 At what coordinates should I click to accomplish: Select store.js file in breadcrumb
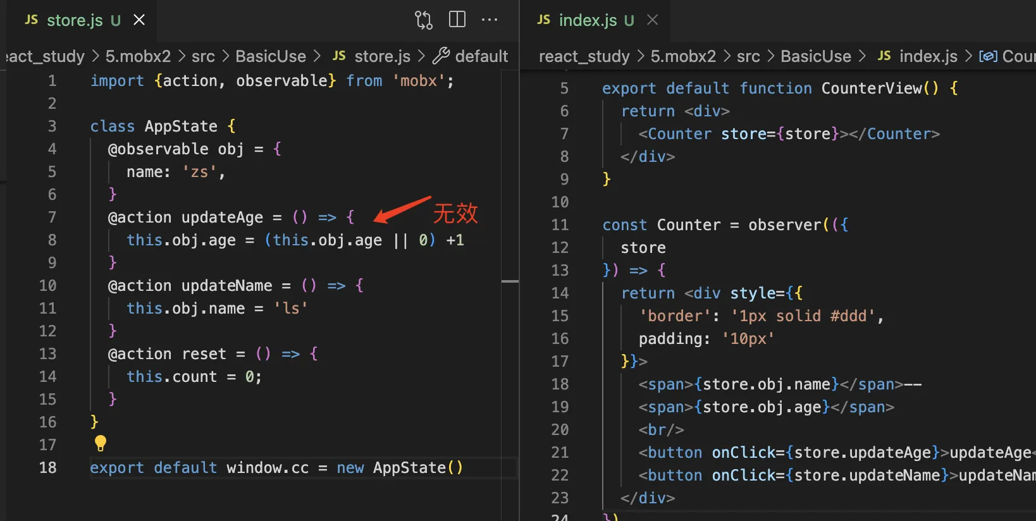pos(382,56)
